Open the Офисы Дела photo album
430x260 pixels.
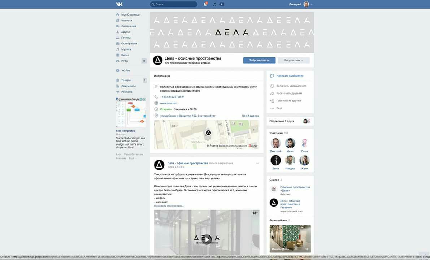(290, 239)
